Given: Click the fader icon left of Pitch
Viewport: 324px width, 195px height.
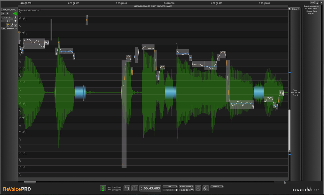Looking at the screenshot, I should [x=289, y=9].
